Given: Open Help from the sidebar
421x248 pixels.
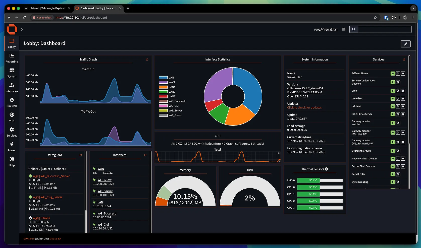Looking at the screenshot, I should 12,161.
